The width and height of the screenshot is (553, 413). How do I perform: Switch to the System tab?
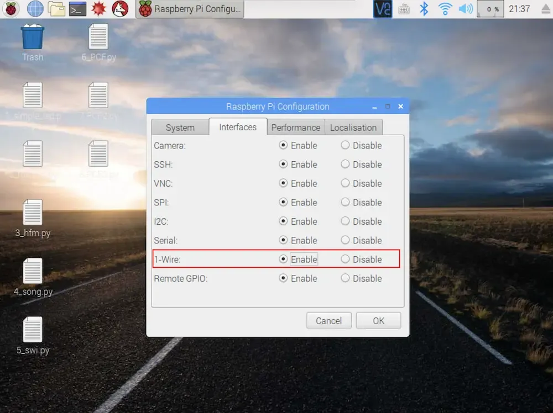coord(180,128)
